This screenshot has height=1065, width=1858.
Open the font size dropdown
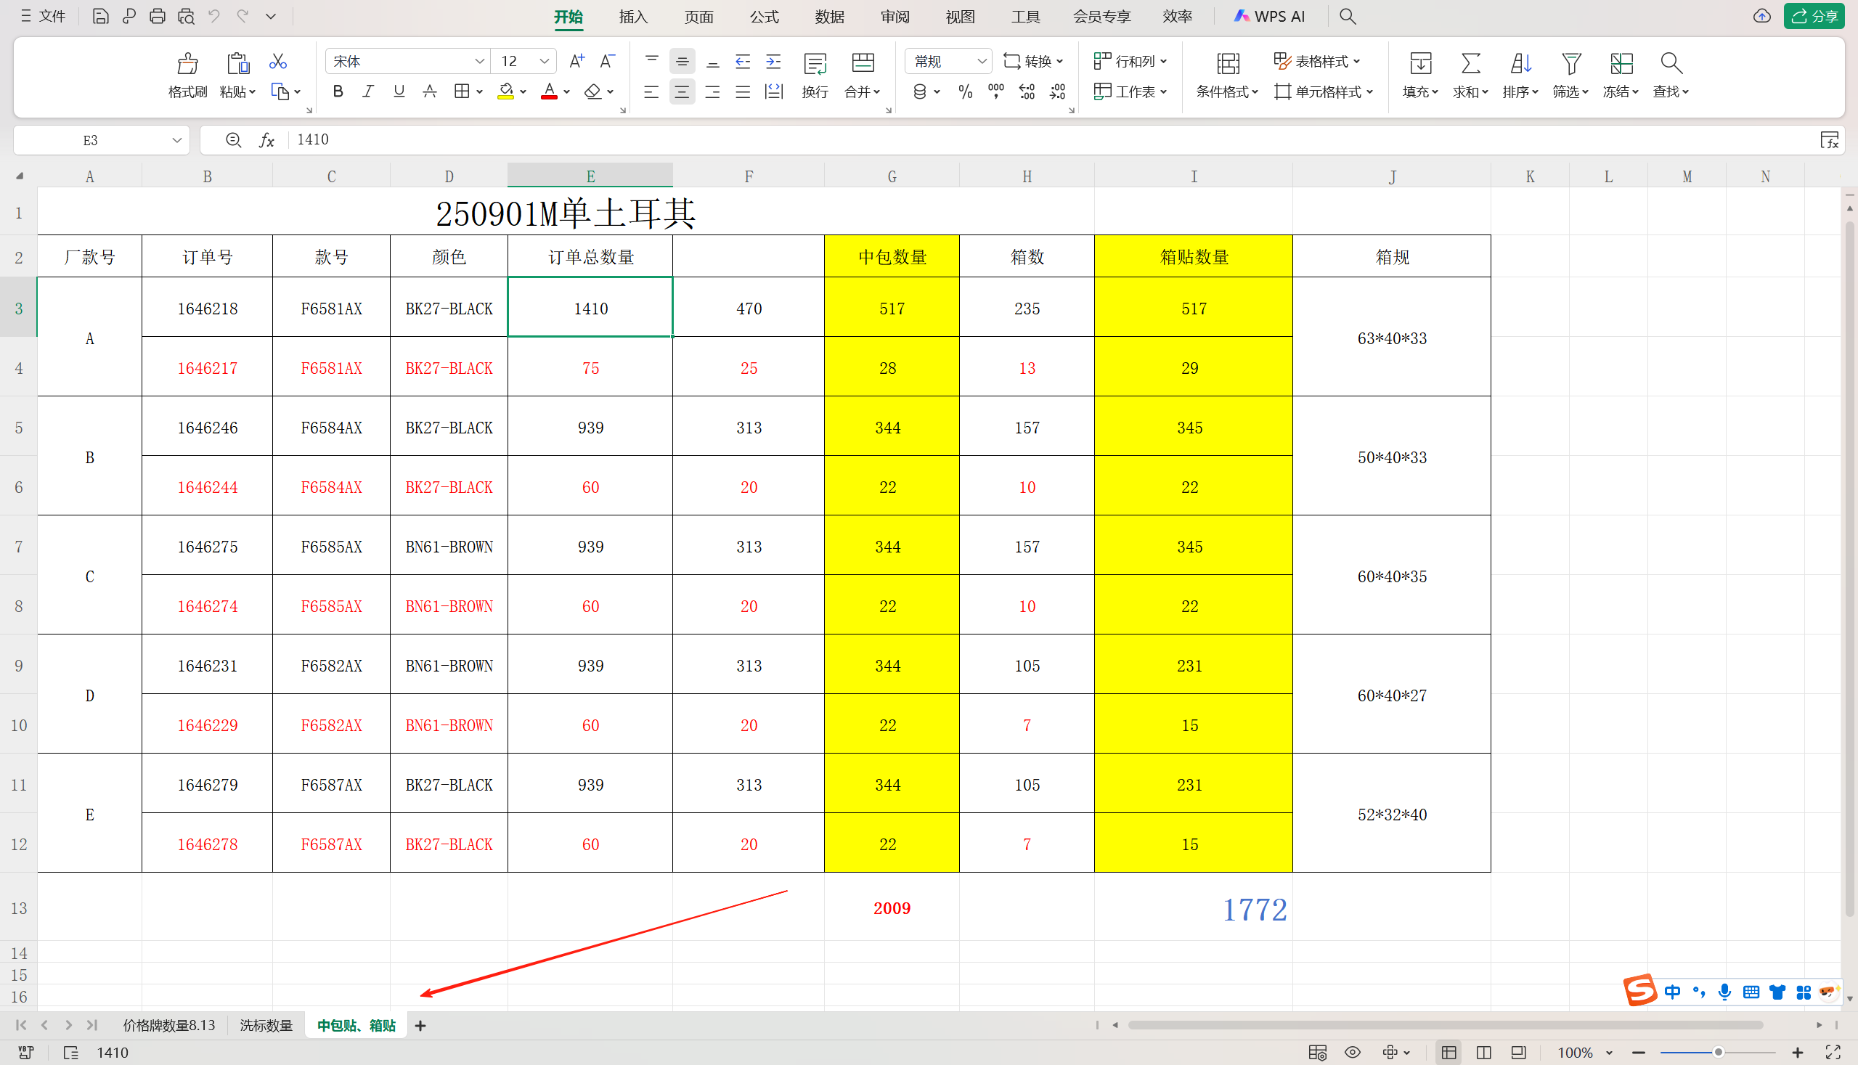545,62
